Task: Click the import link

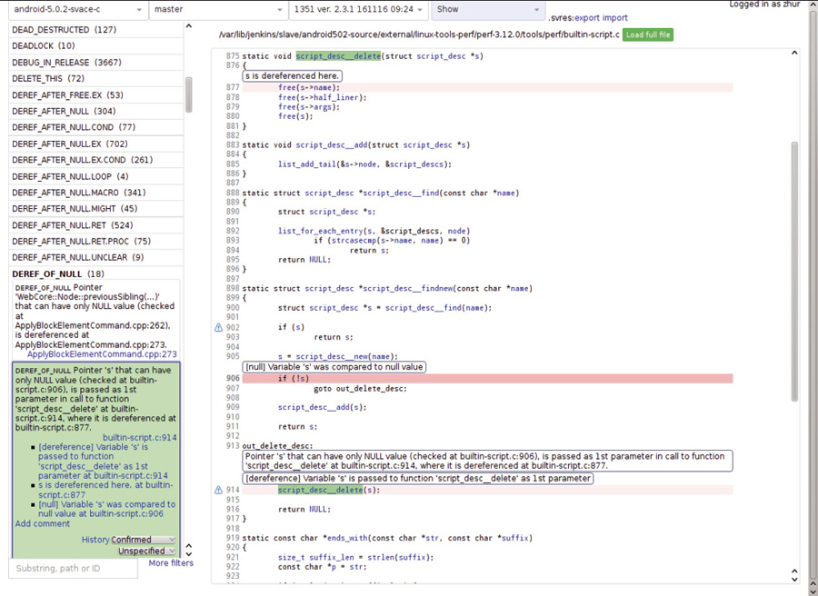Action: pos(615,17)
